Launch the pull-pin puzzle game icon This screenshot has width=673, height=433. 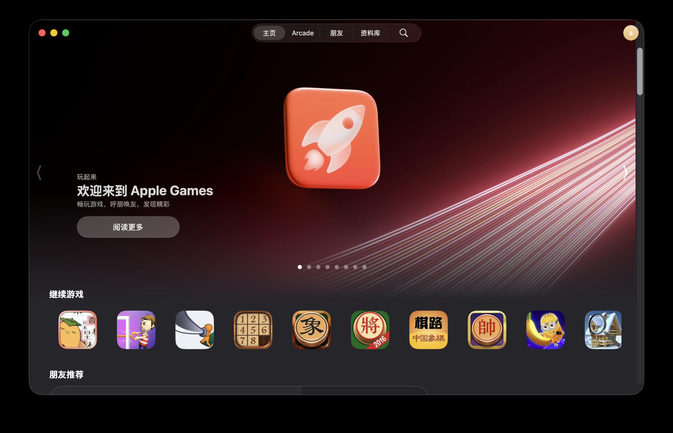tap(136, 330)
